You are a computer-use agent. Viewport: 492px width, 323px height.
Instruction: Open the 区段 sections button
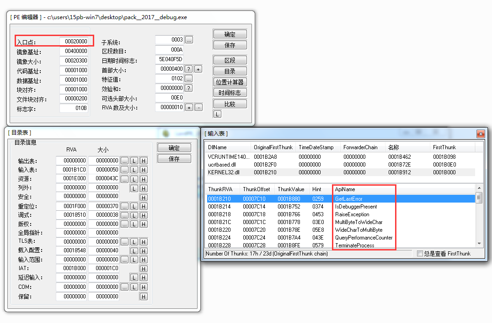coord(230,60)
